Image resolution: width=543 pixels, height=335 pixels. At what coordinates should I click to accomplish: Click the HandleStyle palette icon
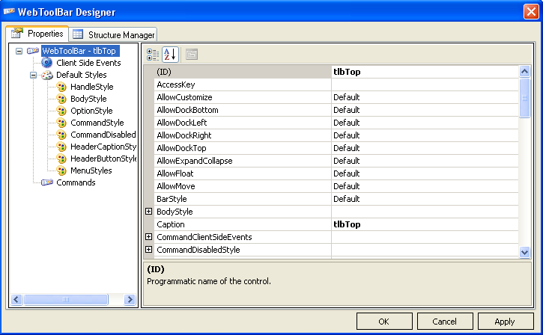pyautogui.click(x=61, y=87)
